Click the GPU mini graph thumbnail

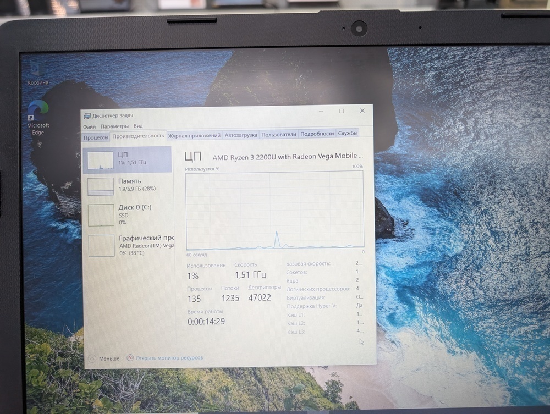point(102,245)
